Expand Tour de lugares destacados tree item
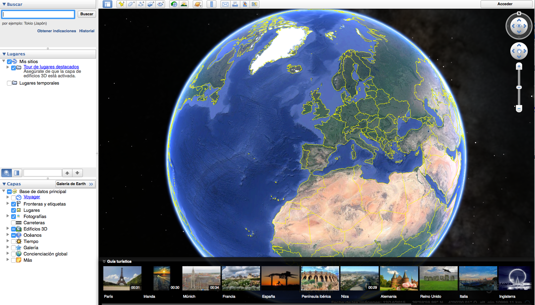Image resolution: width=535 pixels, height=305 pixels. pos(8,67)
